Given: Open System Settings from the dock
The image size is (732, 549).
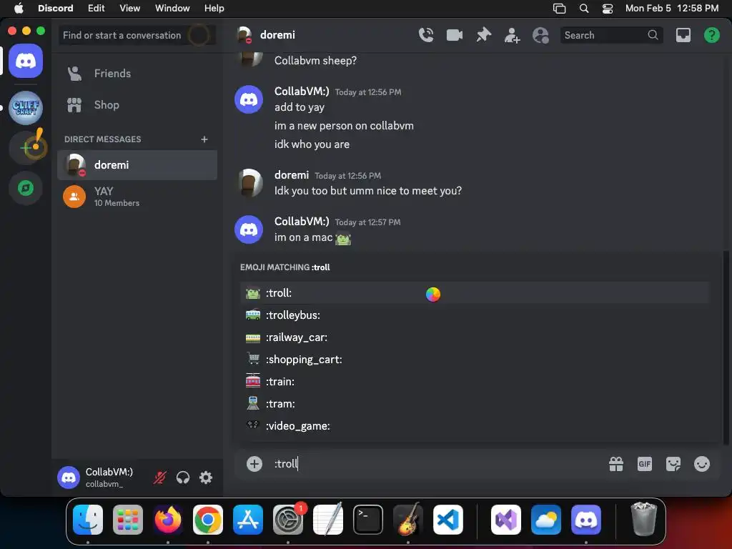Looking at the screenshot, I should pyautogui.click(x=288, y=520).
